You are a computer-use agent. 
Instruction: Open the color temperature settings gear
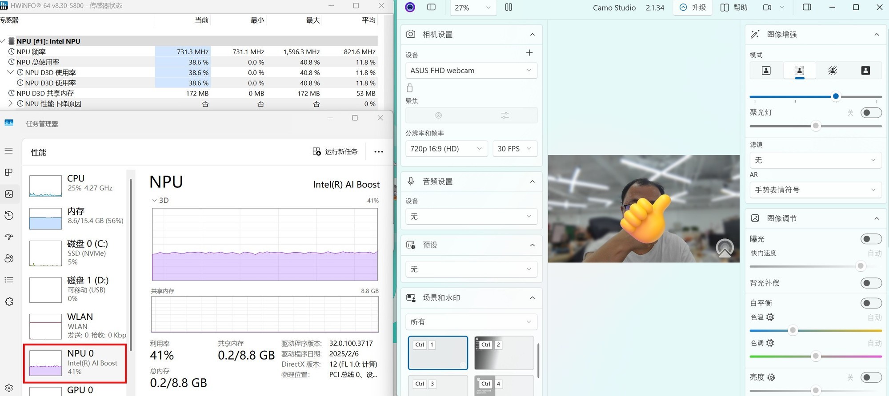click(770, 317)
